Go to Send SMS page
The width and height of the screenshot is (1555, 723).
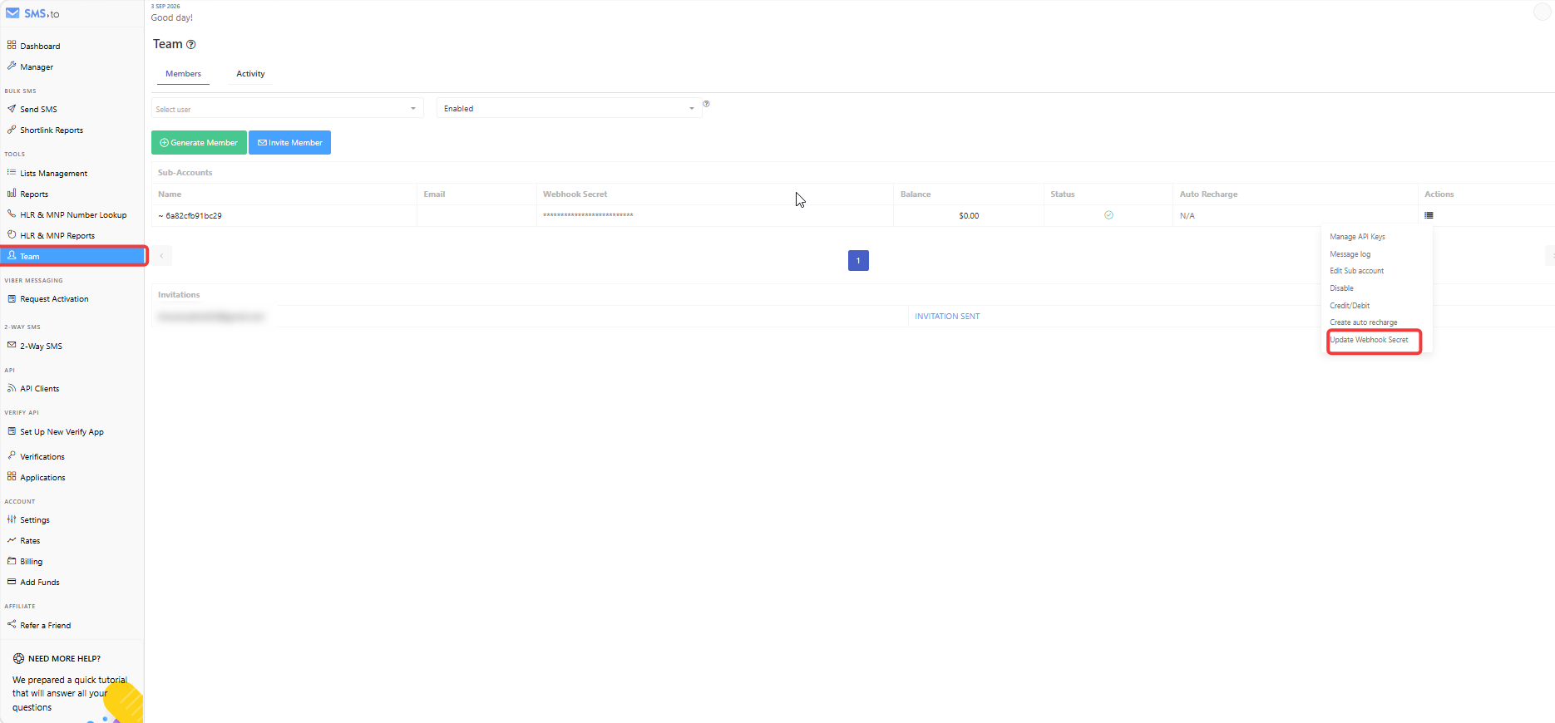pos(38,110)
